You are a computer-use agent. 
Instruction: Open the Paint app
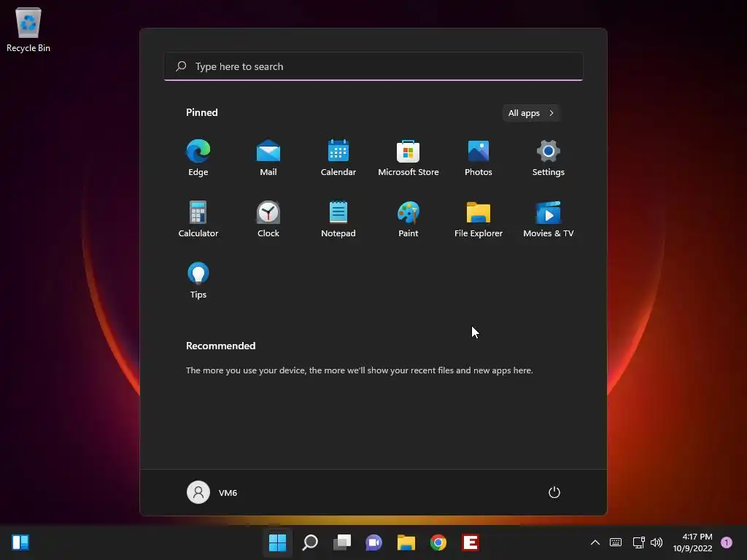409,219
